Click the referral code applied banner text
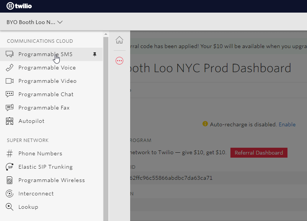The width and height of the screenshot is (307, 221). click(219, 46)
